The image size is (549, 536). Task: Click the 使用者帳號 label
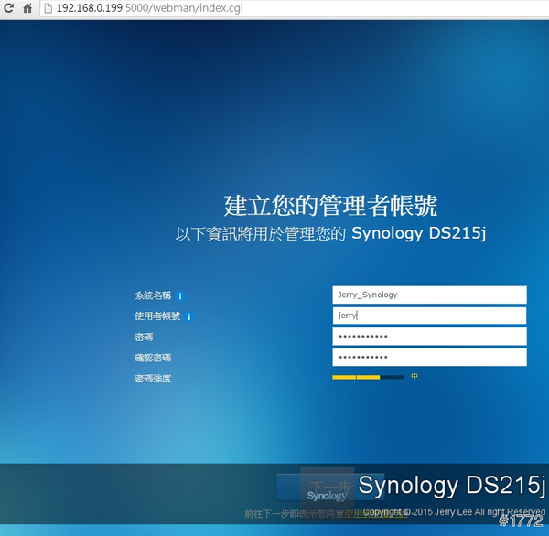pos(156,316)
